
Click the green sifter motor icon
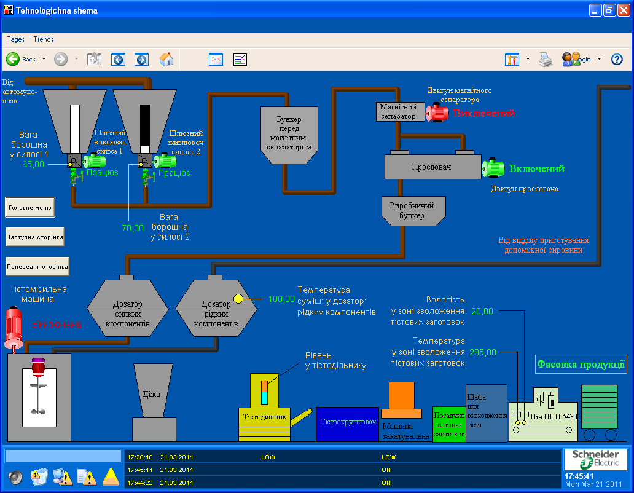coord(493,168)
